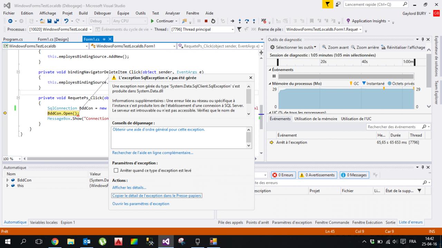Open the RequetePs_Click member dropdown
The image size is (442, 248).
(221, 46)
